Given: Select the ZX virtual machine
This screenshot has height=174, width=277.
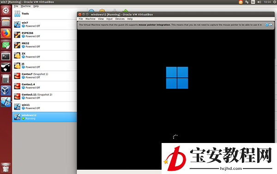Looking at the screenshot, I should tap(44, 55).
